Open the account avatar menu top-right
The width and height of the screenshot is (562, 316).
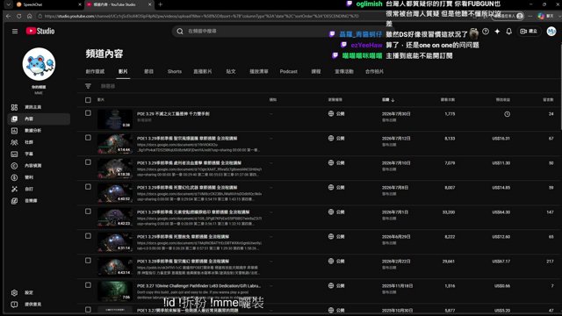(x=551, y=32)
